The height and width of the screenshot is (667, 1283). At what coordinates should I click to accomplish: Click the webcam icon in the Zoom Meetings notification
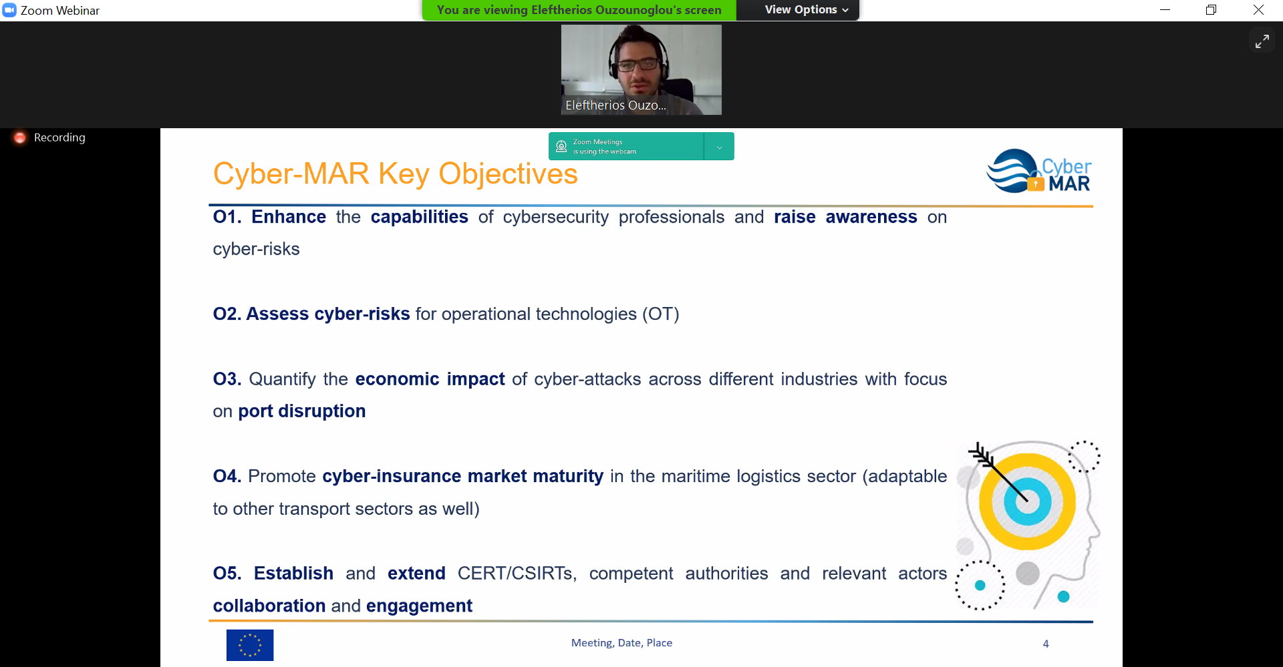tap(561, 146)
